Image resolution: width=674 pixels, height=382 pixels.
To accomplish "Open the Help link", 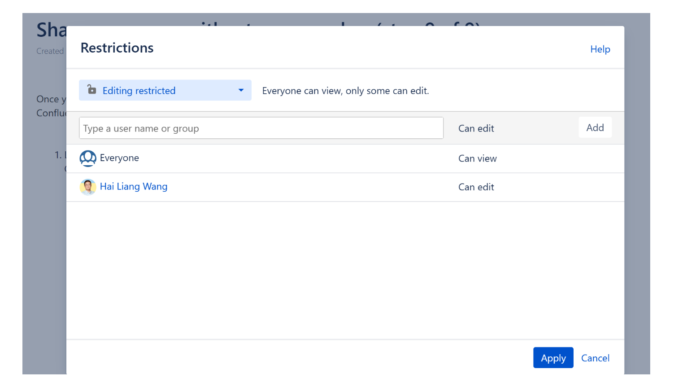I will tap(600, 49).
